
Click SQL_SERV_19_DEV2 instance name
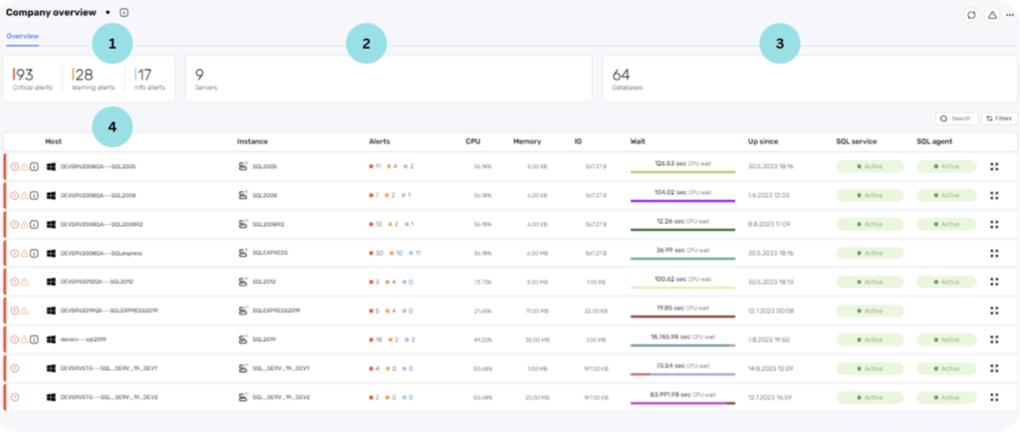pyautogui.click(x=281, y=397)
